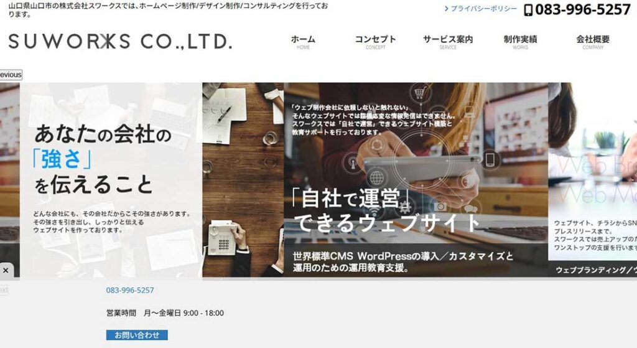
Task: Close the overlay with the X button
Action: [x=6, y=270]
